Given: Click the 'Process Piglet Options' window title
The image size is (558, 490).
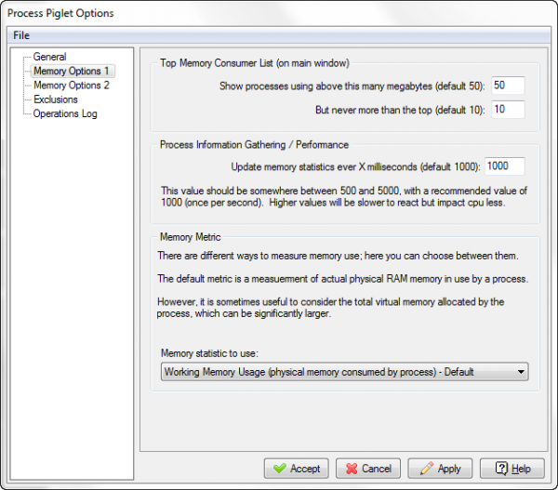Looking at the screenshot, I should tap(60, 13).
